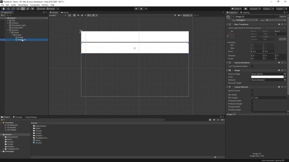The height and width of the screenshot is (162, 289).
Task: Open the Static dropdown arrow
Action: 286,17
